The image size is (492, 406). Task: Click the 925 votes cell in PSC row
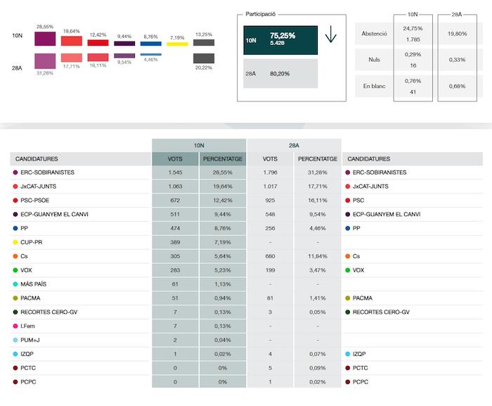point(270,201)
